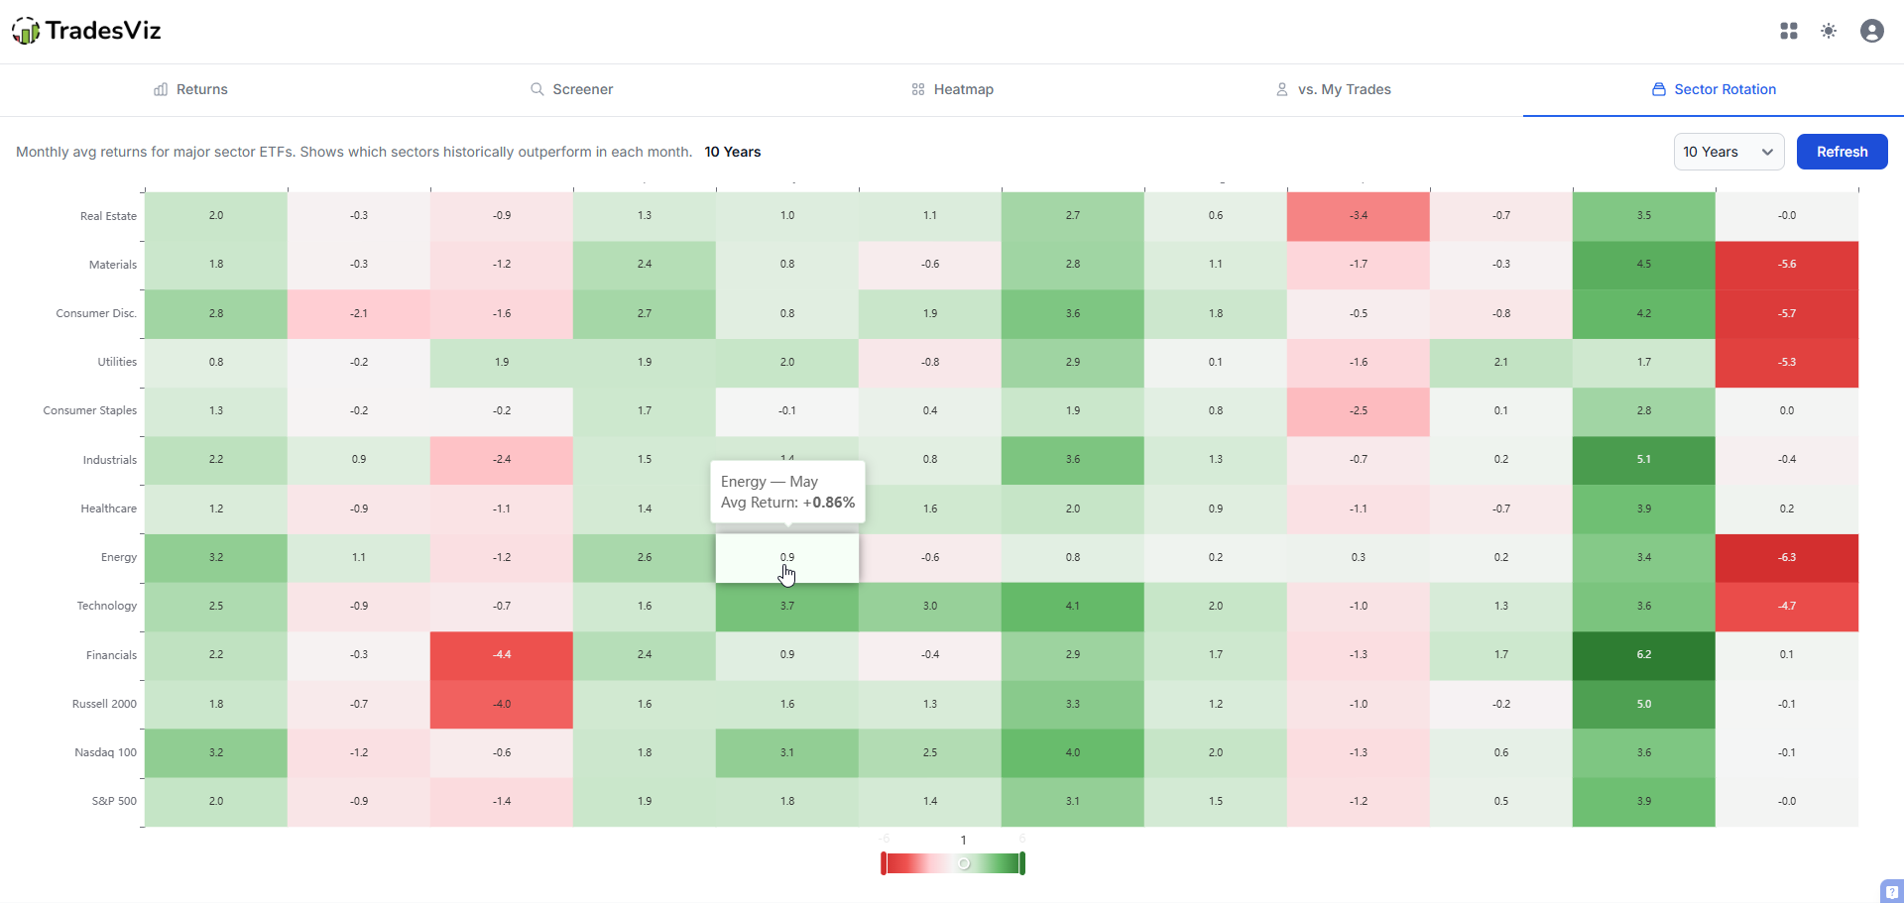This screenshot has width=1904, height=903.
Task: Click the Sector Rotation tab icon
Action: point(1658,89)
